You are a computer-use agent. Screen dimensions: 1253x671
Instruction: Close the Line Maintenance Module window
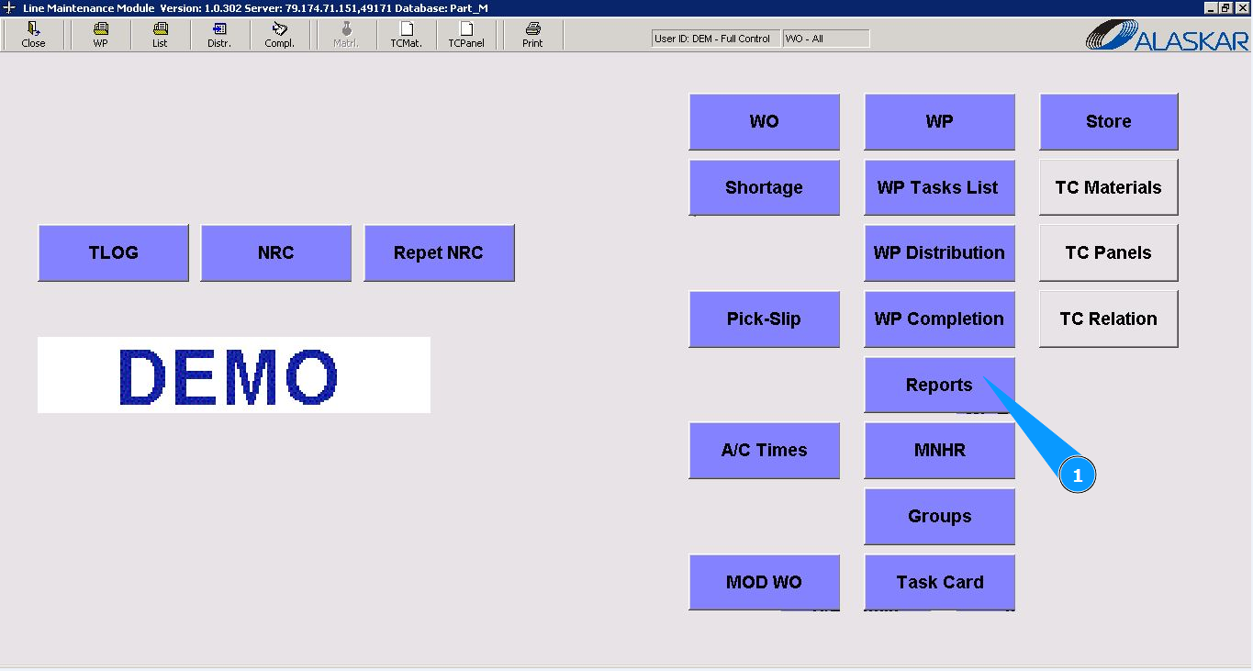[1241, 7]
